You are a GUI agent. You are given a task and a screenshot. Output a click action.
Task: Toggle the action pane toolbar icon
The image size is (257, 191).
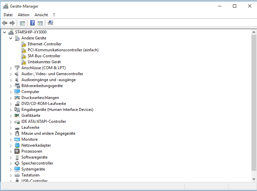[40, 23]
